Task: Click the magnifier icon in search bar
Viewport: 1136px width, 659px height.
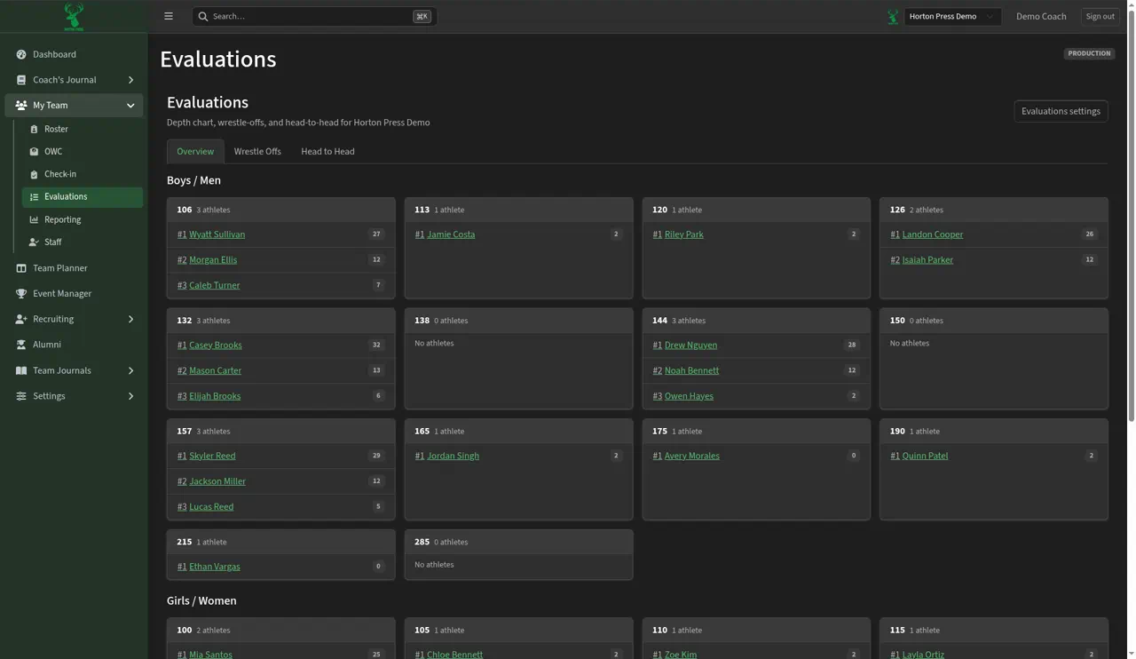Action: click(203, 16)
